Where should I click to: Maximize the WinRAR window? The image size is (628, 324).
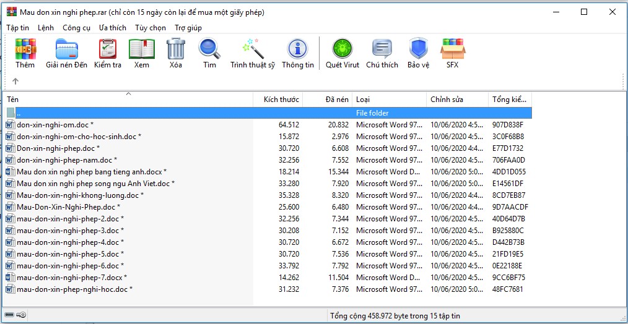click(584, 12)
